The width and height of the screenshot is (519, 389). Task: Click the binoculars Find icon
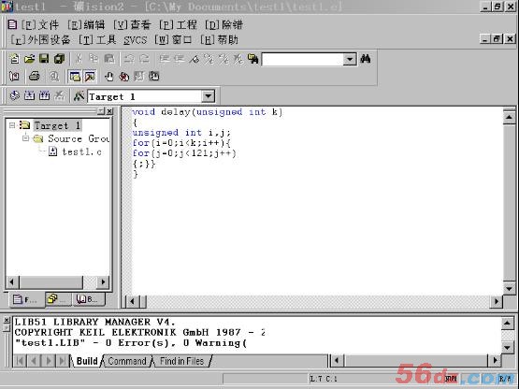366,59
